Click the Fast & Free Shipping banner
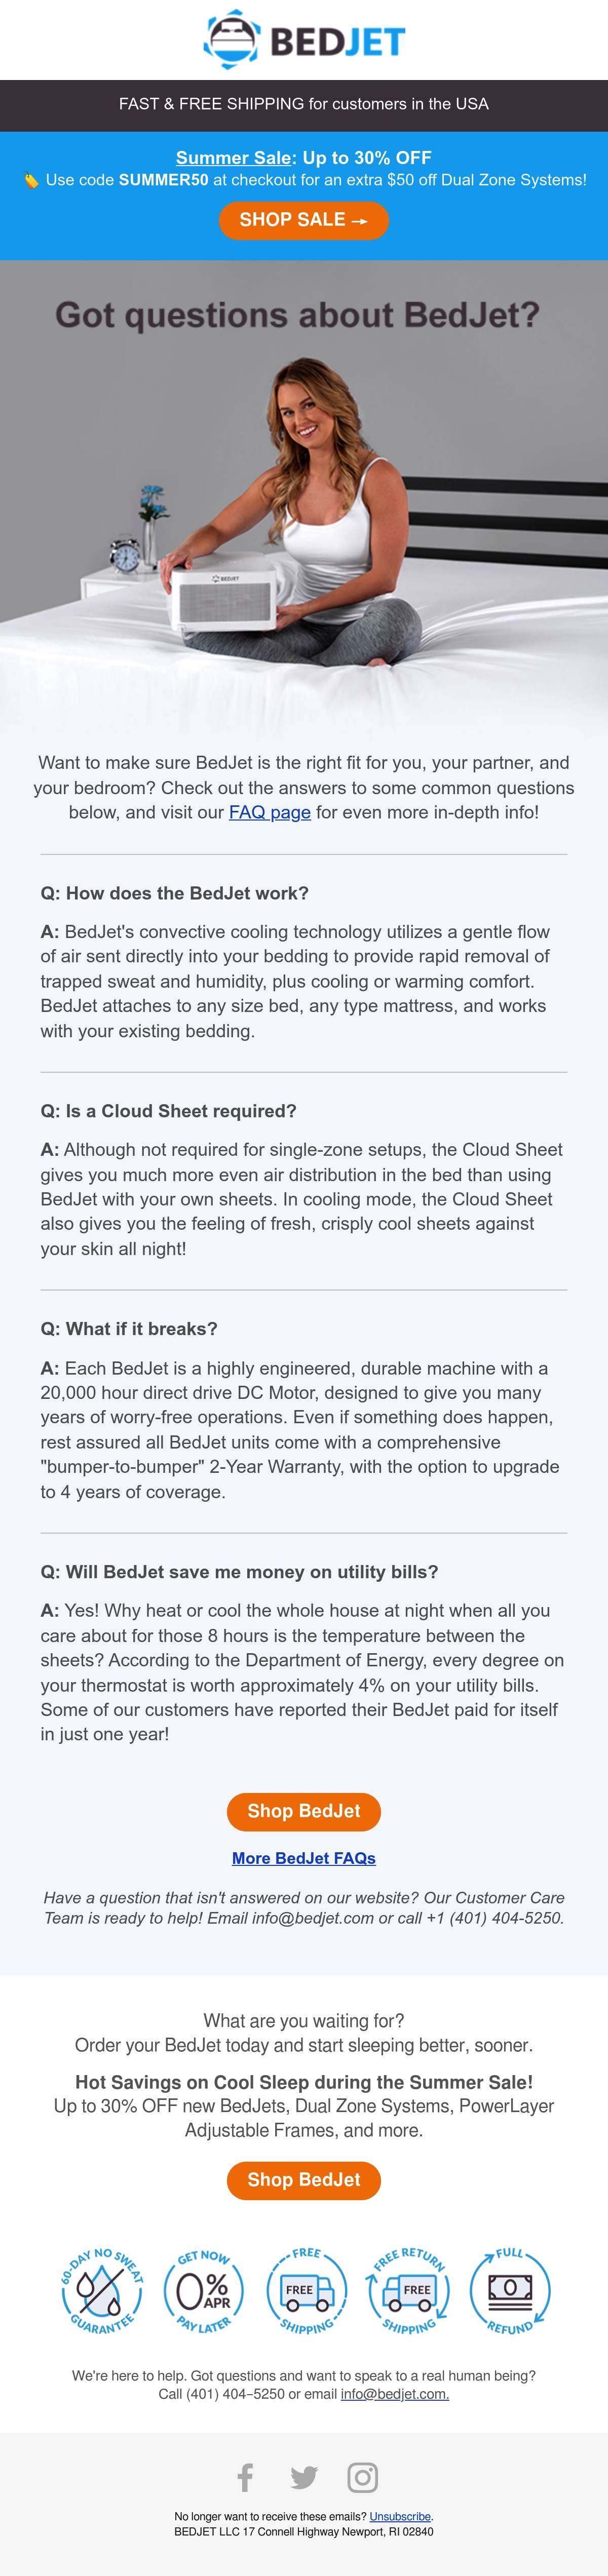The width and height of the screenshot is (608, 2576). (304, 104)
